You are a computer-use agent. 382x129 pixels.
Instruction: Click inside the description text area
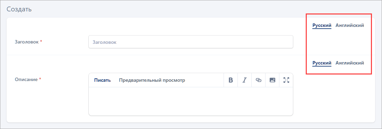[x=191, y=101]
